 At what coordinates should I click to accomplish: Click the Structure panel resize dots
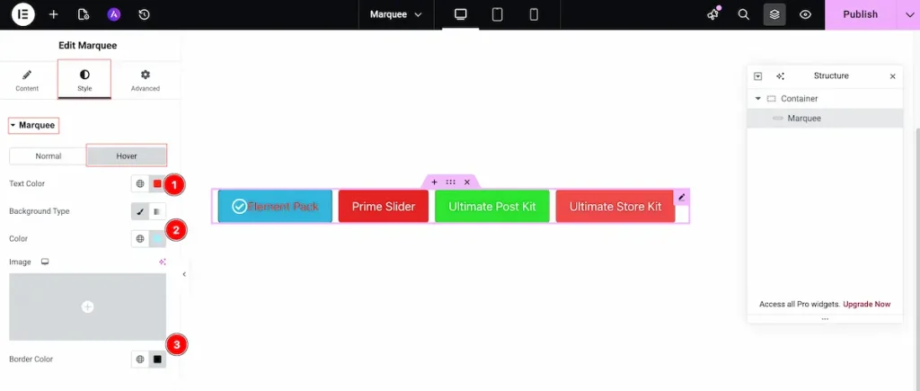pos(825,319)
